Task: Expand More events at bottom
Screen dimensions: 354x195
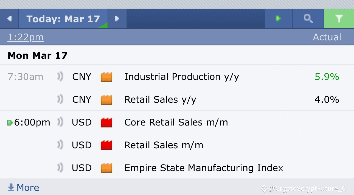Action: [x=24, y=188]
